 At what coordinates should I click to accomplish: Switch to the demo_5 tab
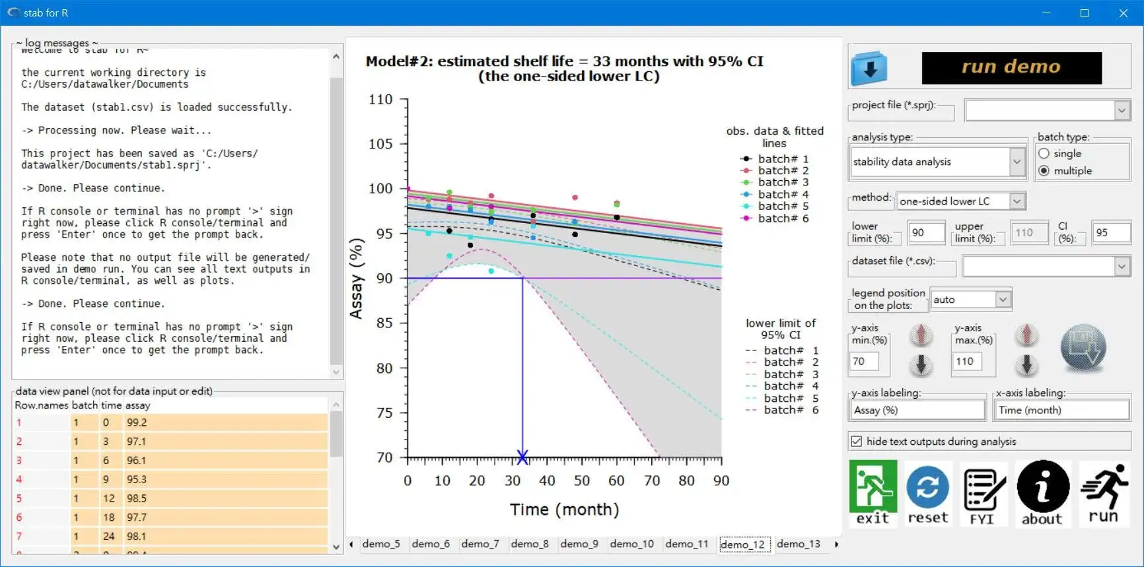pos(381,544)
